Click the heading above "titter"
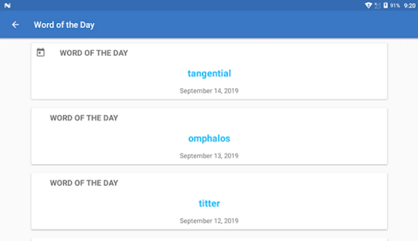Screen dimensions: 418x241 [84, 183]
